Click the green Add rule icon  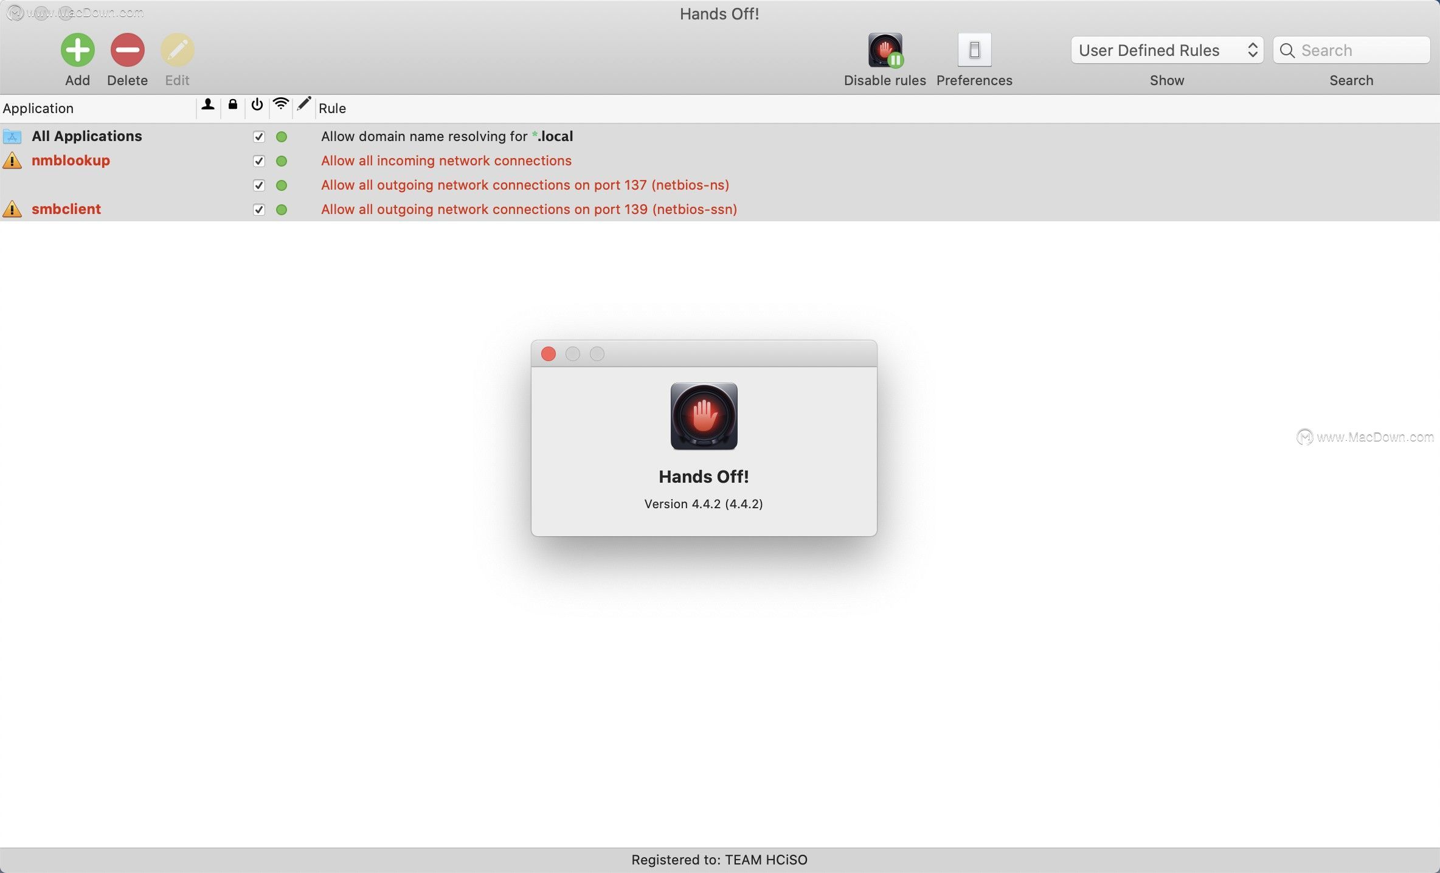[78, 50]
